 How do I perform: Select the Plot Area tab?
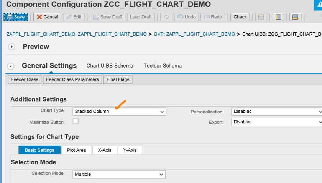pos(76,150)
